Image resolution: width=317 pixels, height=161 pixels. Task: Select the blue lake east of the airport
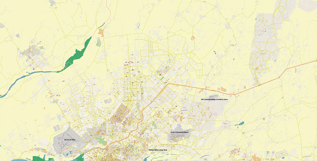pyautogui.click(x=240, y=124)
